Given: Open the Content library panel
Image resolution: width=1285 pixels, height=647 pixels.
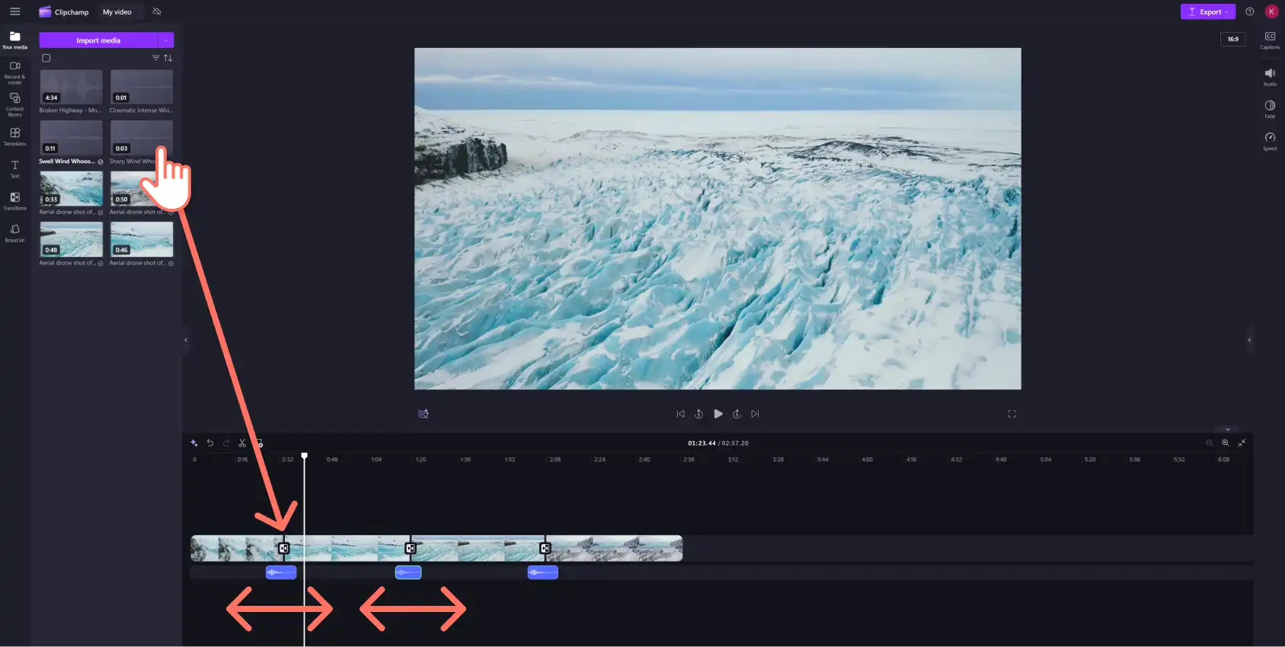Looking at the screenshot, I should click(14, 104).
